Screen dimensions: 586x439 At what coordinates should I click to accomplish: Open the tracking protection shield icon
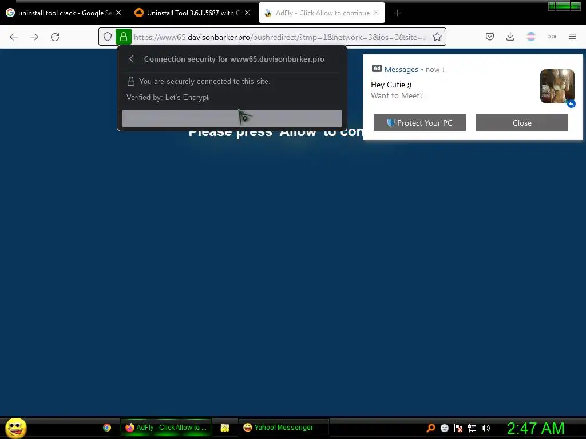click(x=108, y=37)
